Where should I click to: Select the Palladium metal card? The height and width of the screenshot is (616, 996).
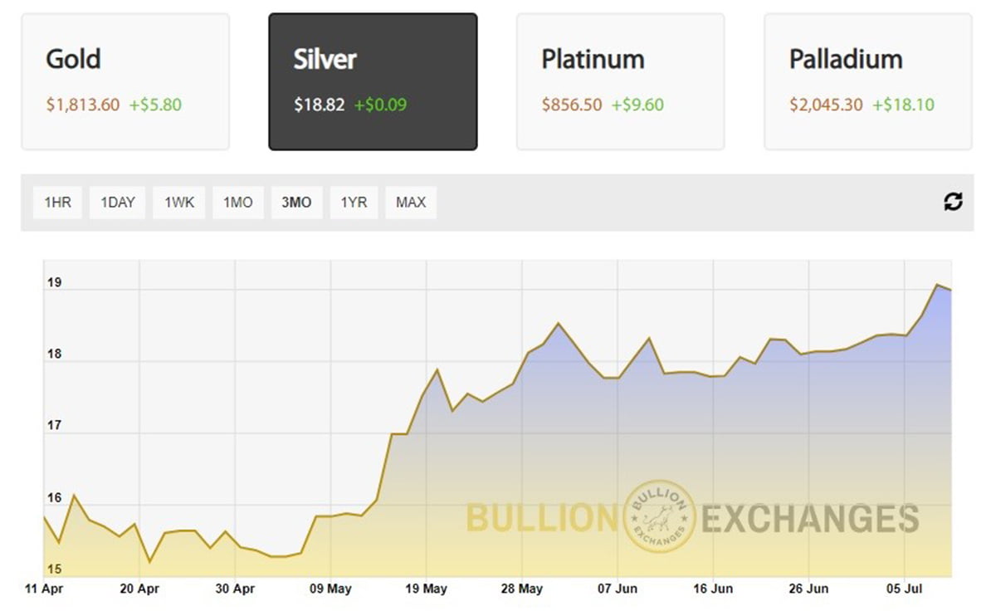[x=867, y=79]
